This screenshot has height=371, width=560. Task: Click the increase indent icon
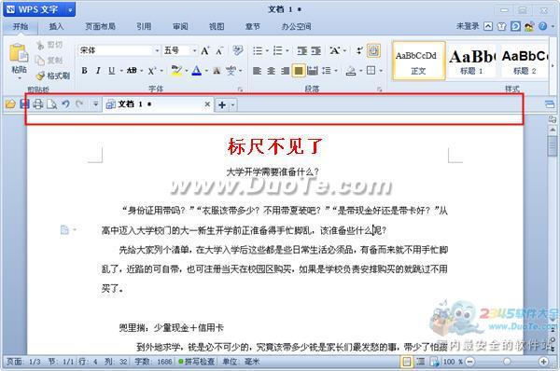(316, 51)
